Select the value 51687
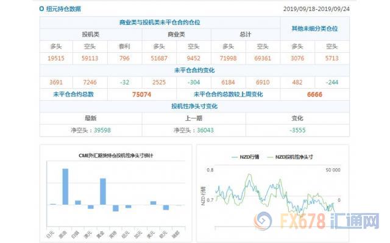Viewport: 390px width, 243px height. [x=159, y=58]
